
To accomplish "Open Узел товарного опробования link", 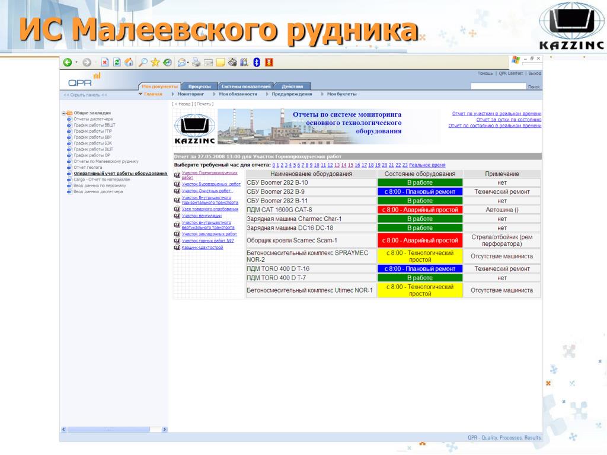I will (210, 209).
